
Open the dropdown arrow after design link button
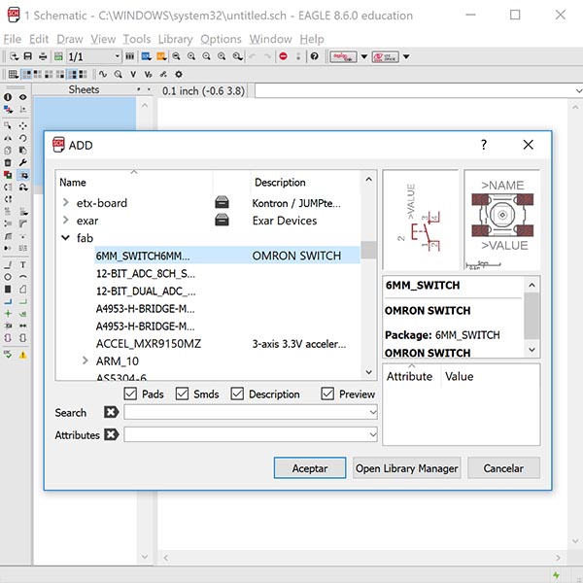click(x=364, y=56)
